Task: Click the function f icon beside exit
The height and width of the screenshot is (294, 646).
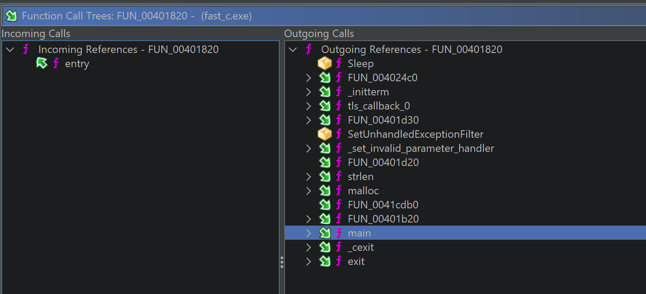Action: (339, 261)
